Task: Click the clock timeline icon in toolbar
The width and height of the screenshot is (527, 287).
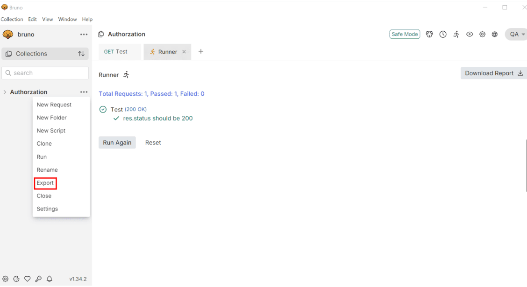Action: pyautogui.click(x=443, y=34)
